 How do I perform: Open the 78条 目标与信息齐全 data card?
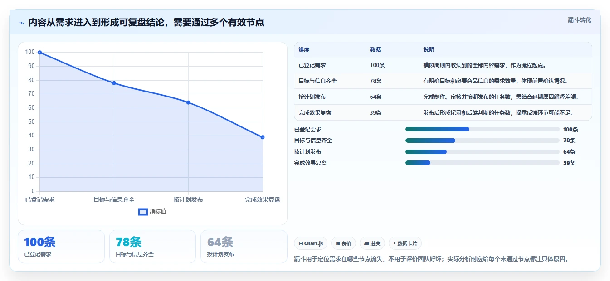coord(152,247)
